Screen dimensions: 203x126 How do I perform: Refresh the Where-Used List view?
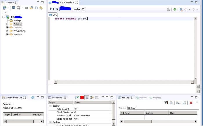tap(33, 98)
